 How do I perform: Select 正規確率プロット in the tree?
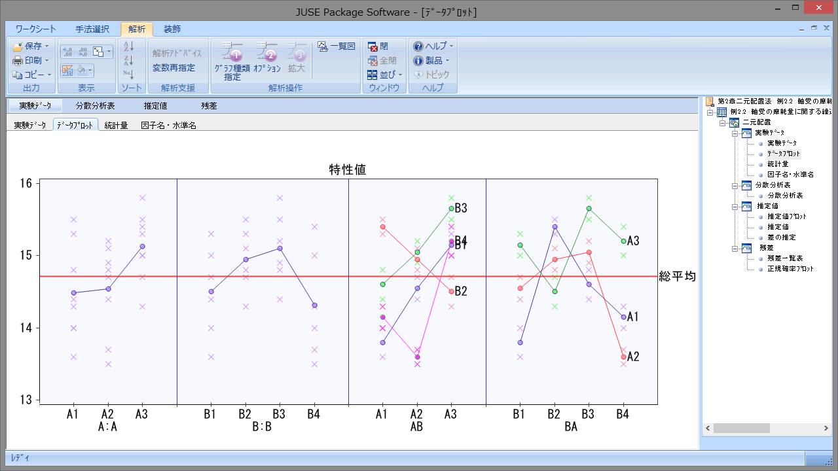tap(790, 269)
